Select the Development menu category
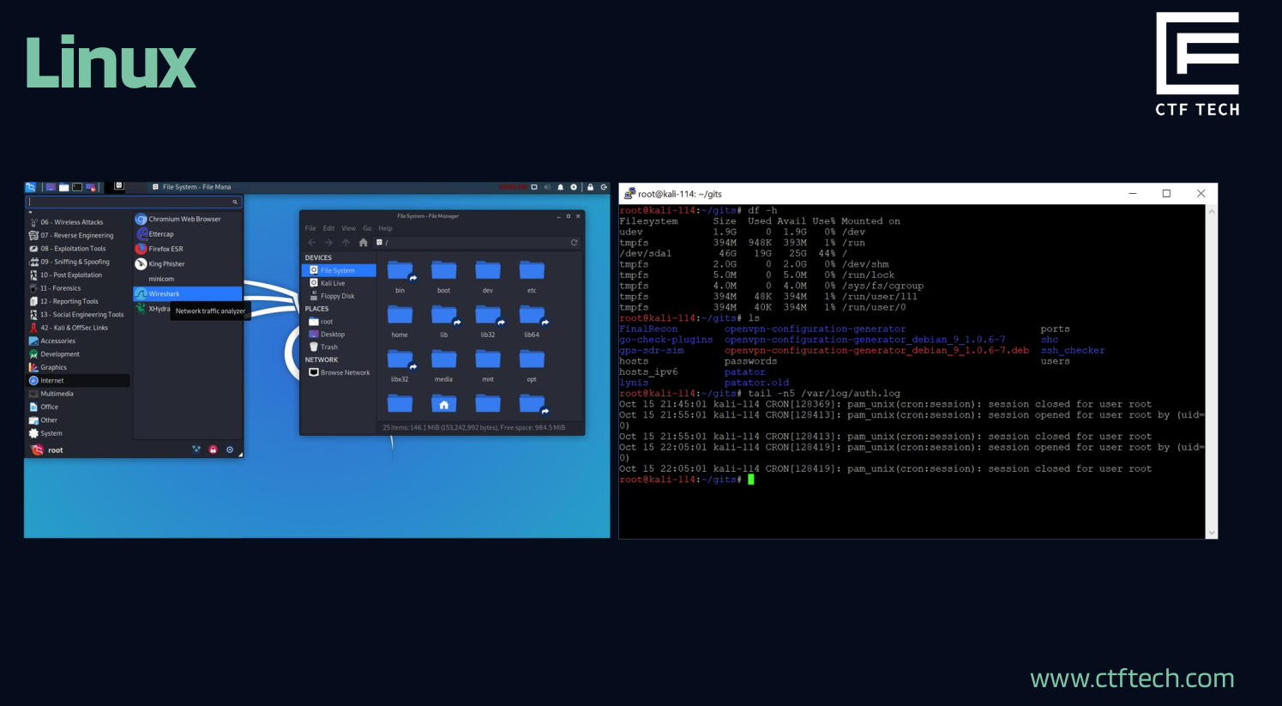 coord(54,354)
